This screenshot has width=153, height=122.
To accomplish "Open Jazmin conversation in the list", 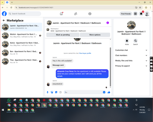I will (x=21, y=27).
